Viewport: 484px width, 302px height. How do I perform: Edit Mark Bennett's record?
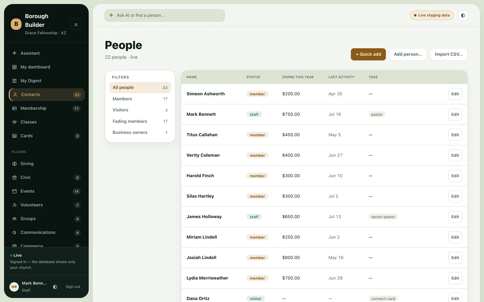455,114
